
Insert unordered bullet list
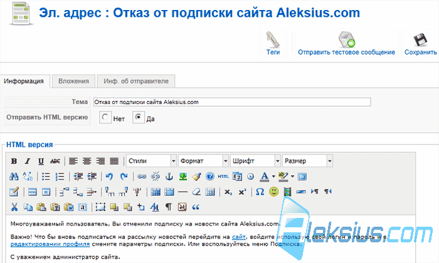click(46, 177)
